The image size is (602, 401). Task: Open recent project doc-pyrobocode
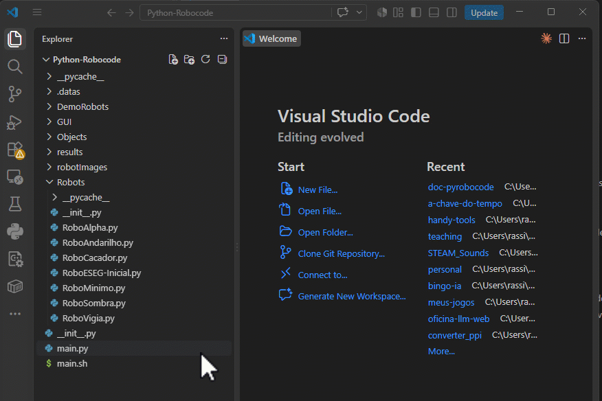(460, 187)
